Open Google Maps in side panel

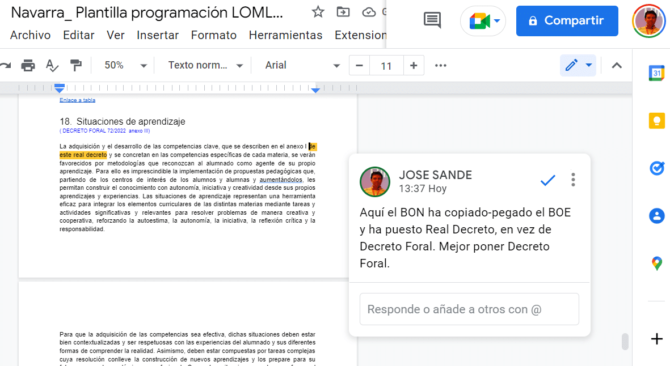[x=656, y=263]
